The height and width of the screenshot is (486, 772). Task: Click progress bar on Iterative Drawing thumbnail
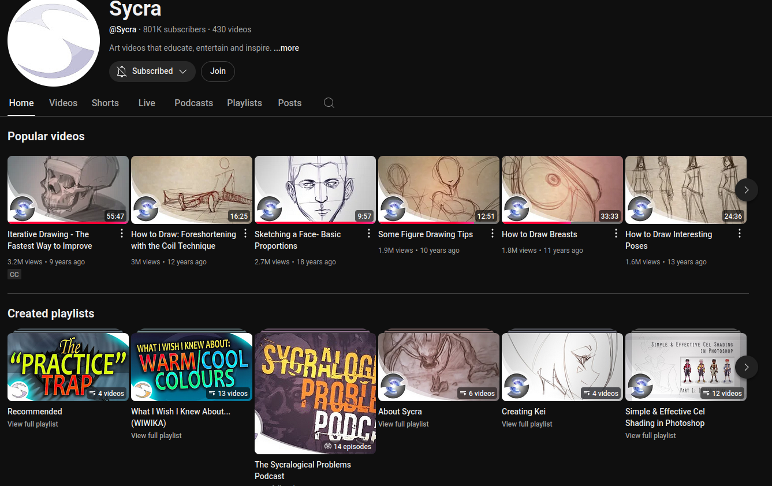coord(68,222)
